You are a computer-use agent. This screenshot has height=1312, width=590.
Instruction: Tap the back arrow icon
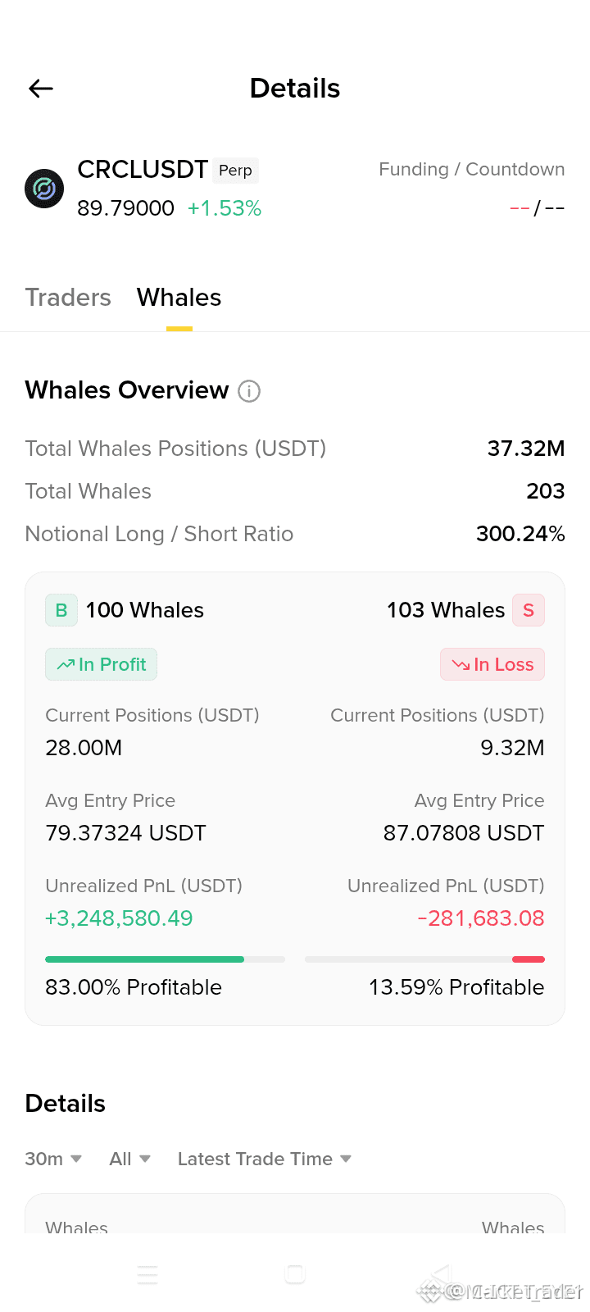tap(41, 89)
